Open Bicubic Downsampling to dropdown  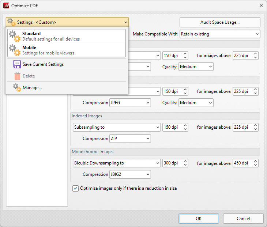point(117,163)
